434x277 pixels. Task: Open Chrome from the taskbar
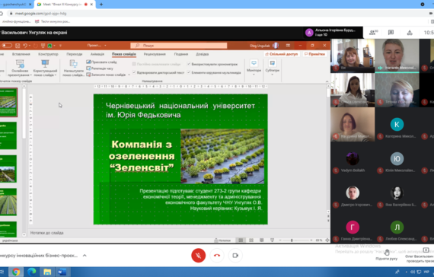[16, 272]
